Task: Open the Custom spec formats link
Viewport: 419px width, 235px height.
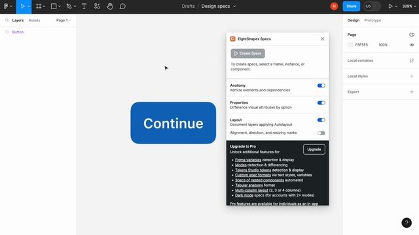Action: click(253, 175)
